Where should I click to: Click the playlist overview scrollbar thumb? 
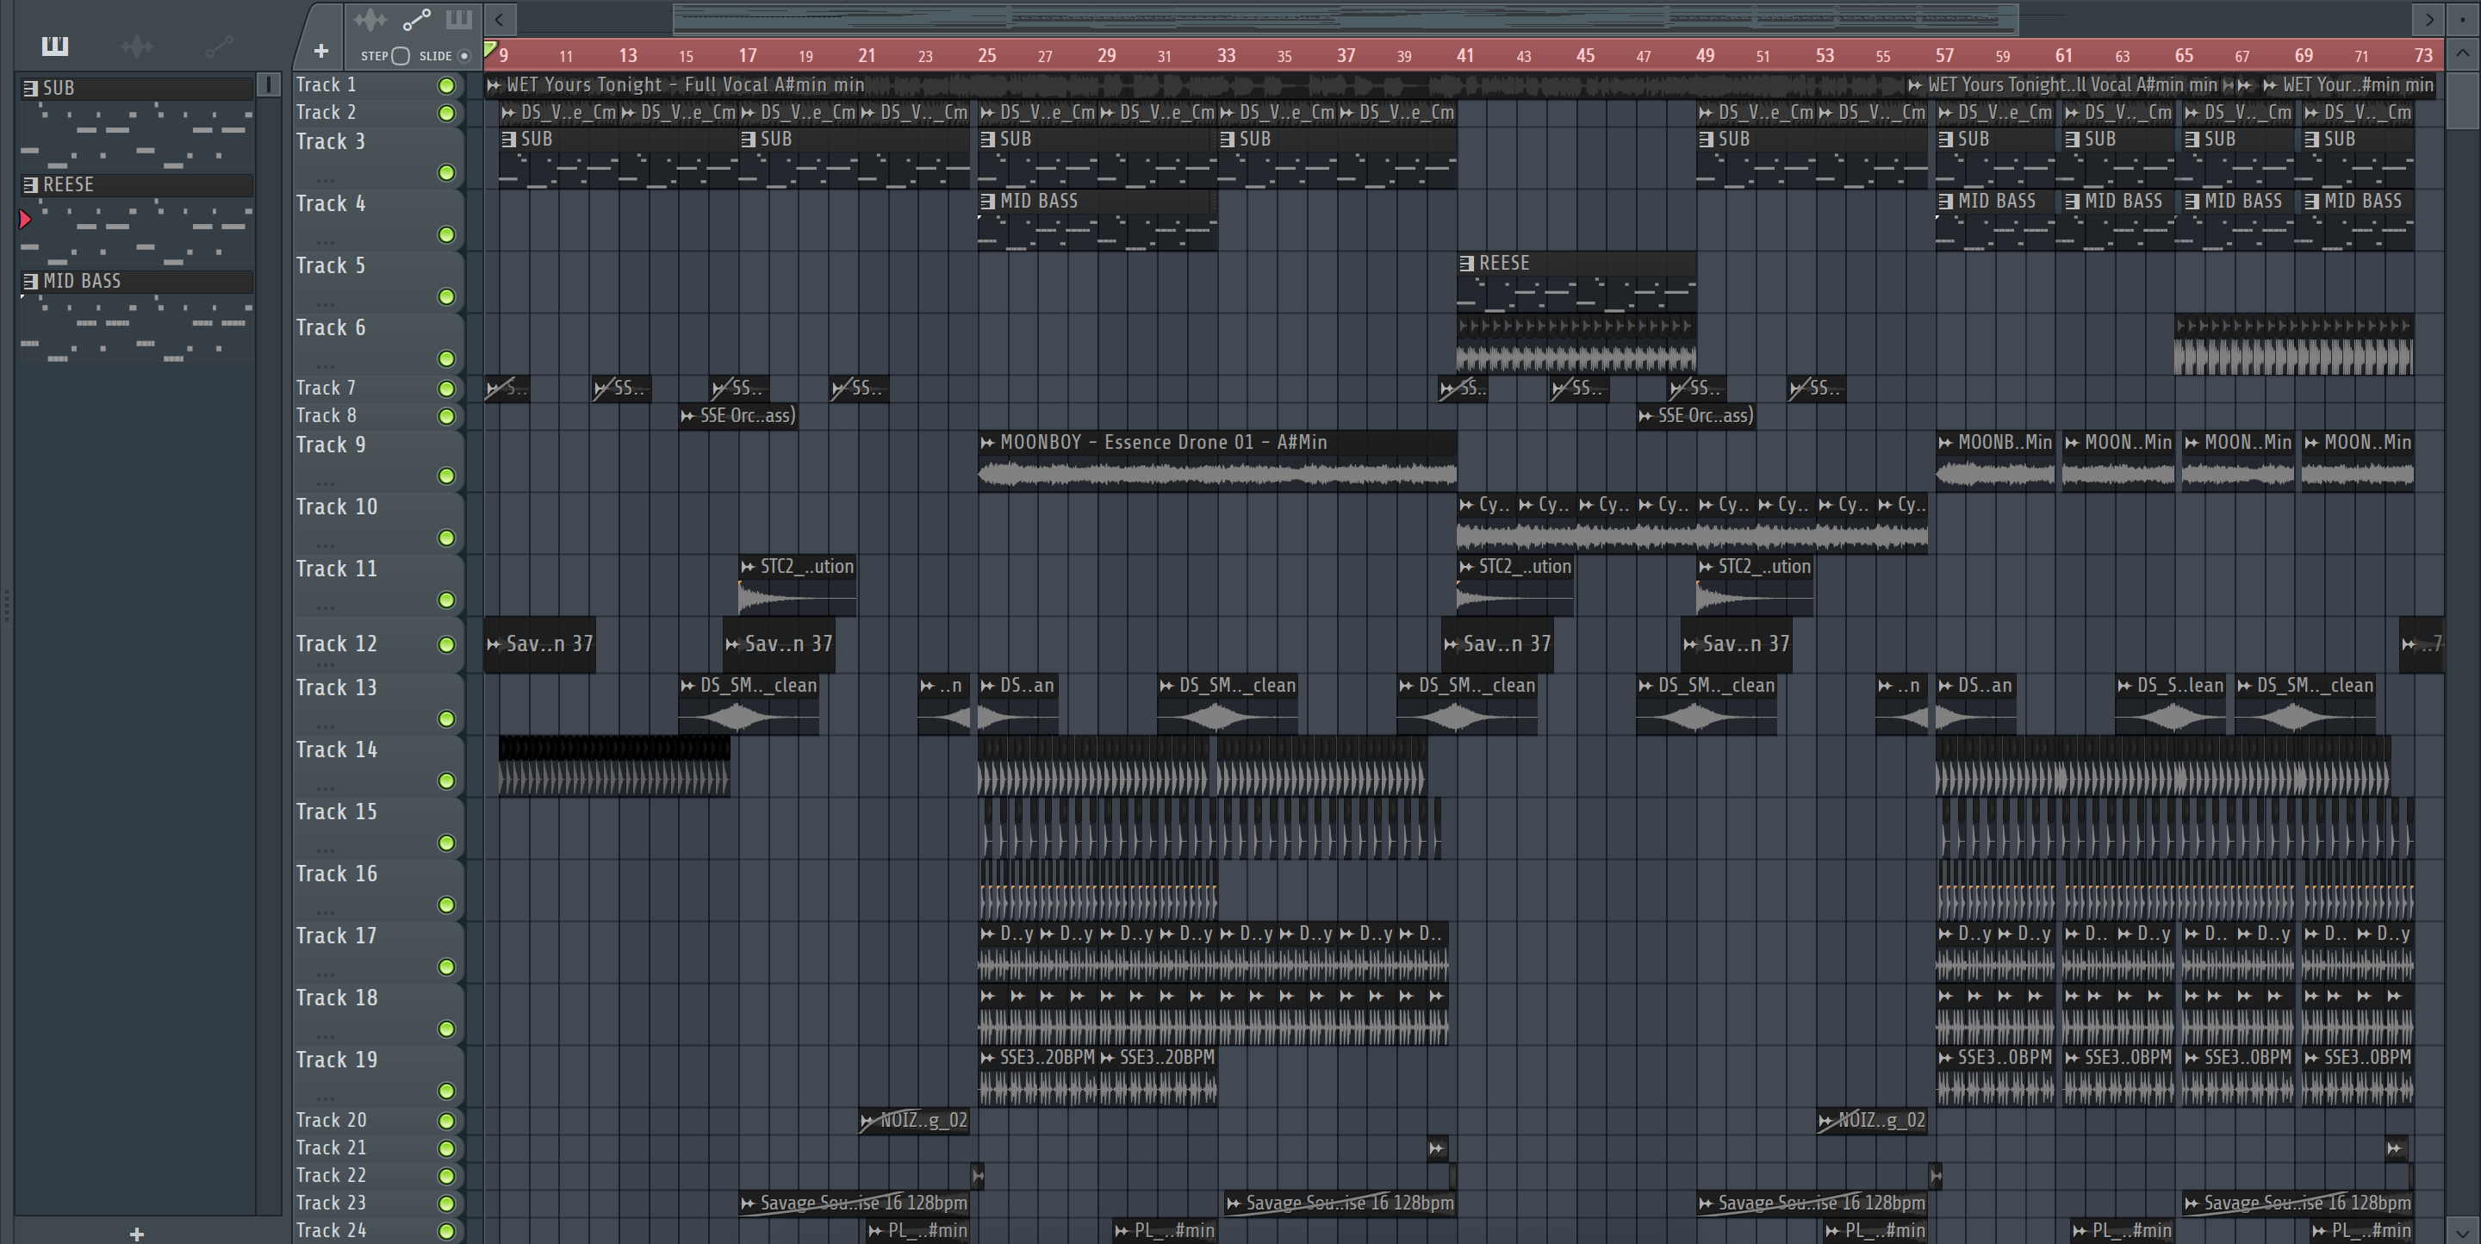tap(1345, 18)
